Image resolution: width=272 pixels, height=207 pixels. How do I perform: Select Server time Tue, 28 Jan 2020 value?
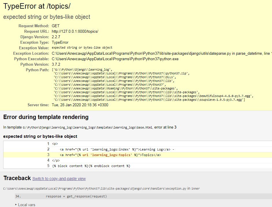click(x=80, y=105)
